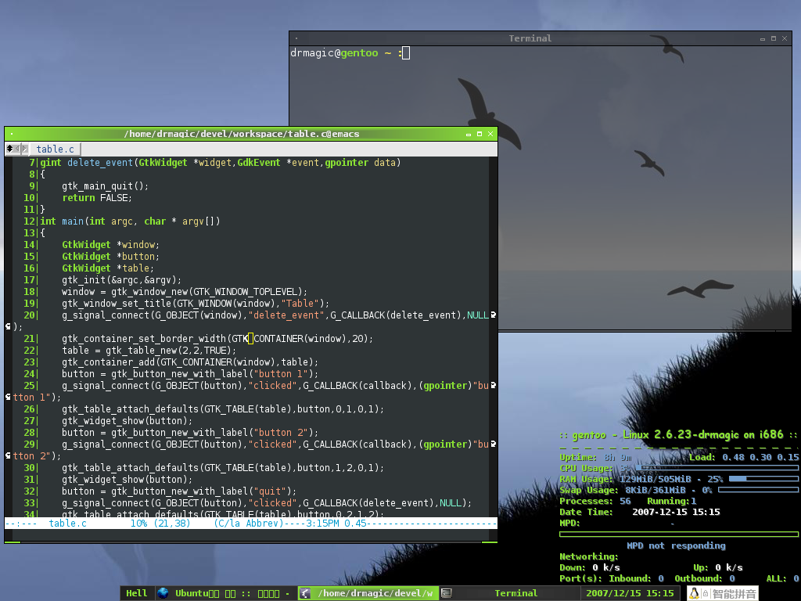Minimize the Emacs window
The image size is (801, 601).
[469, 135]
